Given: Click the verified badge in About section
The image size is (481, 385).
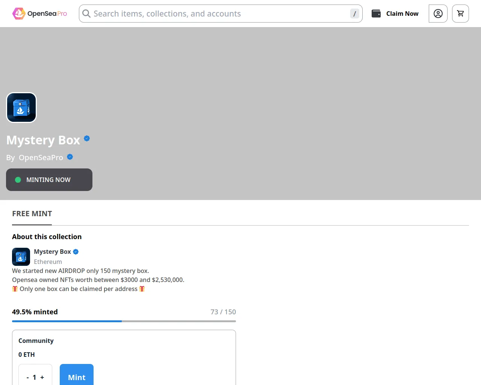Looking at the screenshot, I should [76, 252].
